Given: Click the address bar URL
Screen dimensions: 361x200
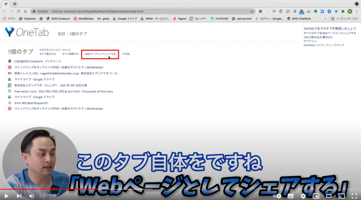Looking at the screenshot, I should pos(97,11).
